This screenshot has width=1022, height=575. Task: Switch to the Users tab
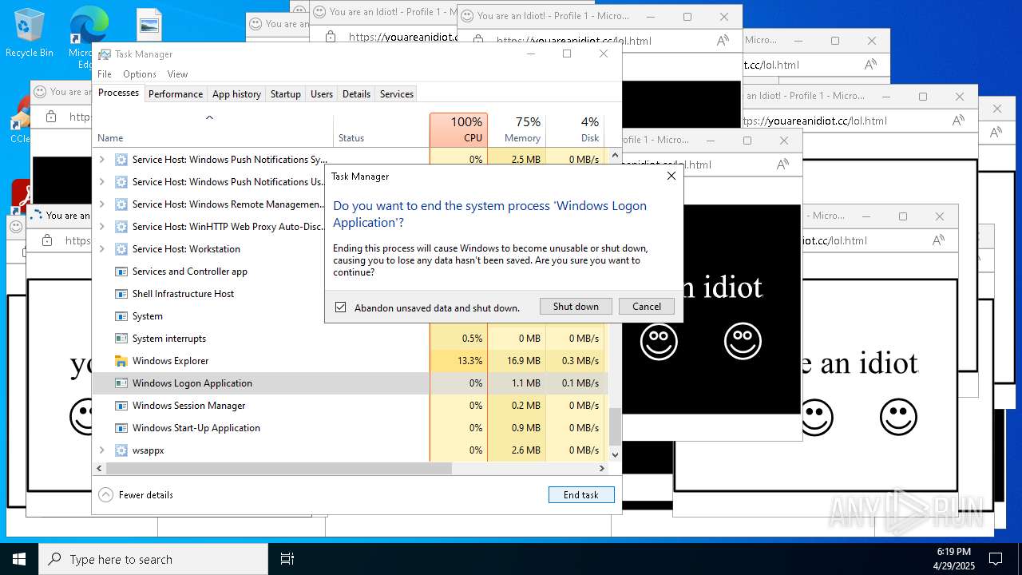click(x=322, y=93)
